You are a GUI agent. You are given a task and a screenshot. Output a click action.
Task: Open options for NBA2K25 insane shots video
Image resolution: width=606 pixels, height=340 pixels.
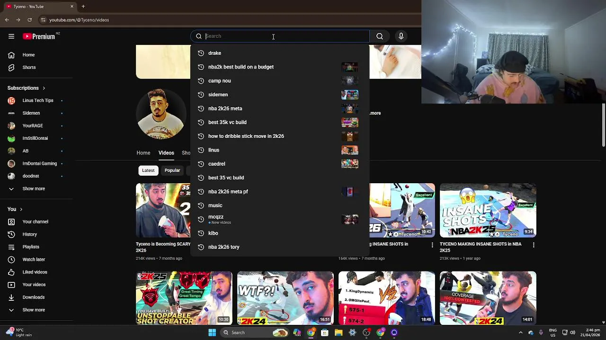[x=534, y=245]
